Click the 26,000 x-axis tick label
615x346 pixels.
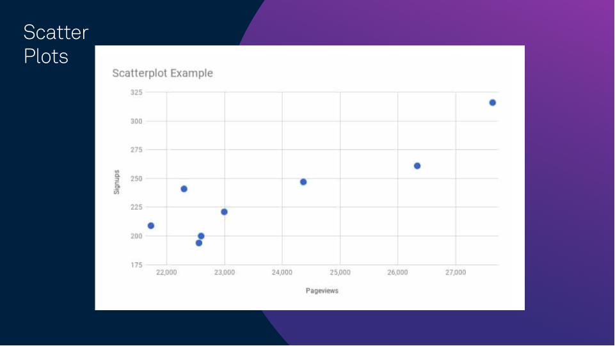click(x=397, y=272)
